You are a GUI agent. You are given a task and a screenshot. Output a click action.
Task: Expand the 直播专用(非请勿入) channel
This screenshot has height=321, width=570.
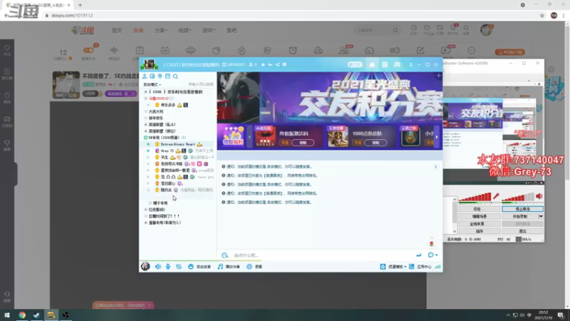tap(146, 223)
